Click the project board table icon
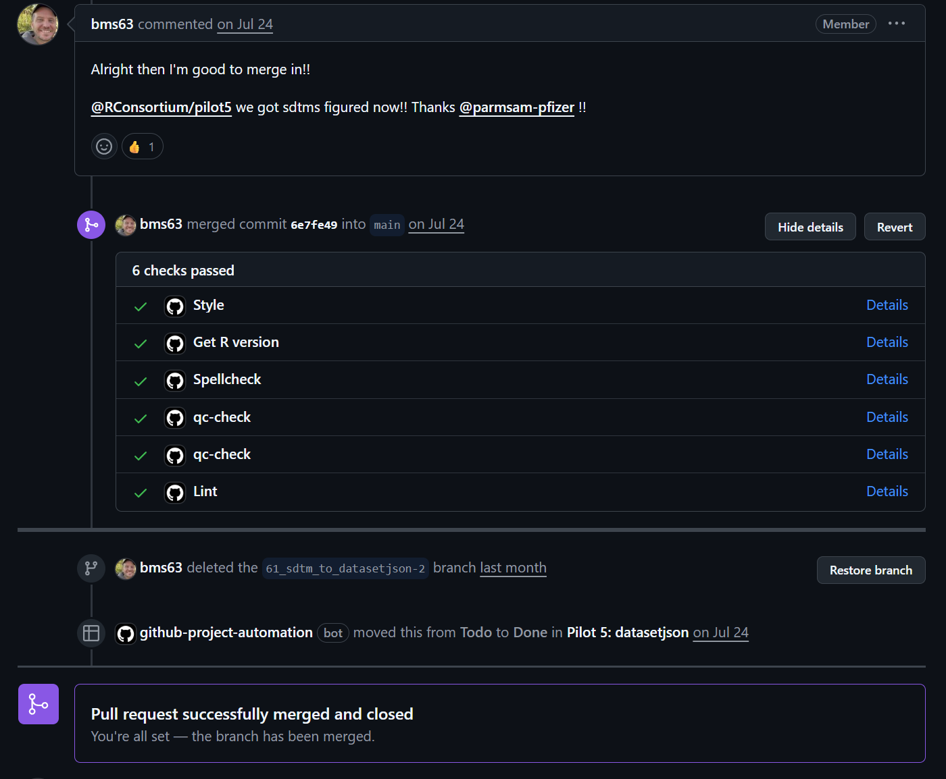Image resolution: width=946 pixels, height=779 pixels. [91, 633]
